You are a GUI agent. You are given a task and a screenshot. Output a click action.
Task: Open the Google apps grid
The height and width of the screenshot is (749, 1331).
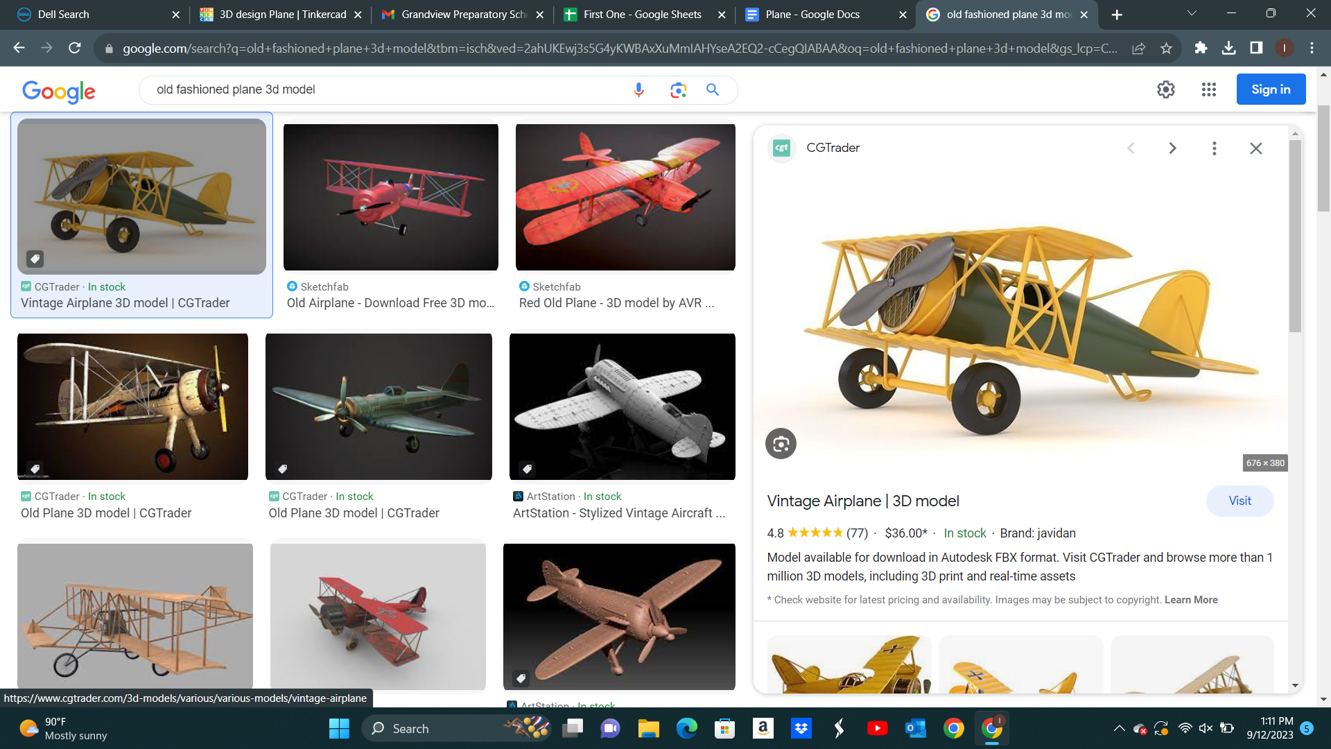[x=1209, y=89]
